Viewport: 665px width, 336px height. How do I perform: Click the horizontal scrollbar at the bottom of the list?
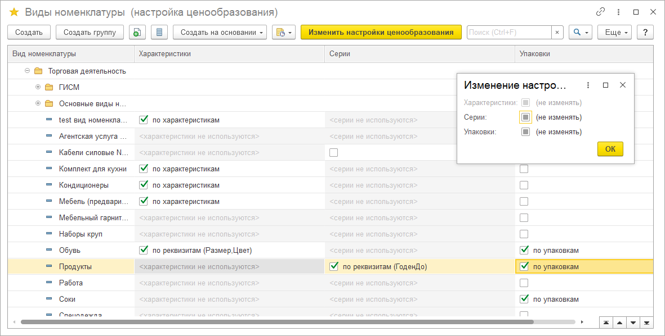click(x=276, y=323)
